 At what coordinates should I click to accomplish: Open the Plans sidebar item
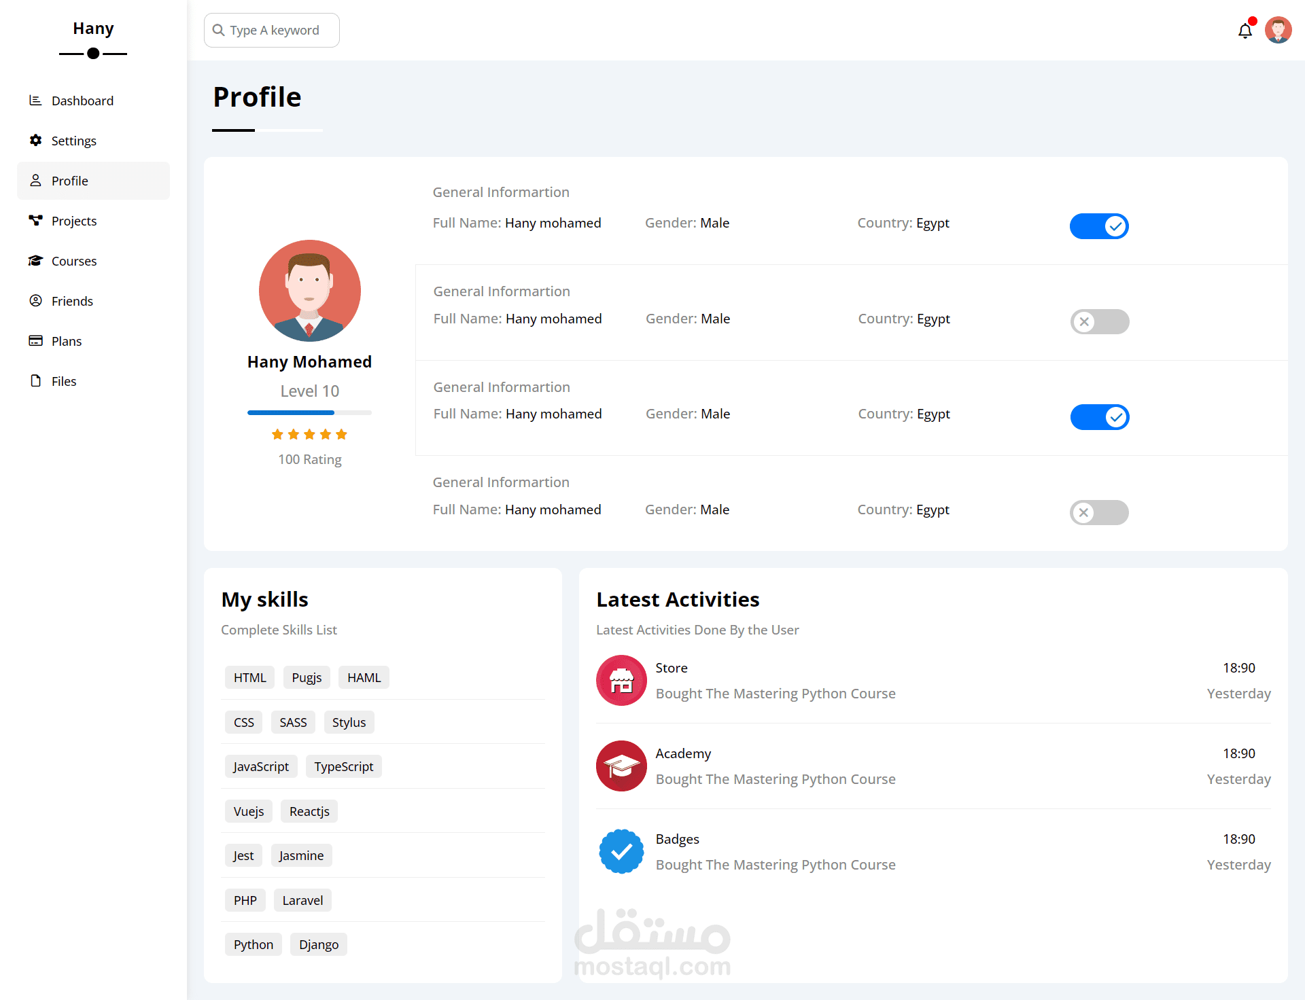click(67, 341)
